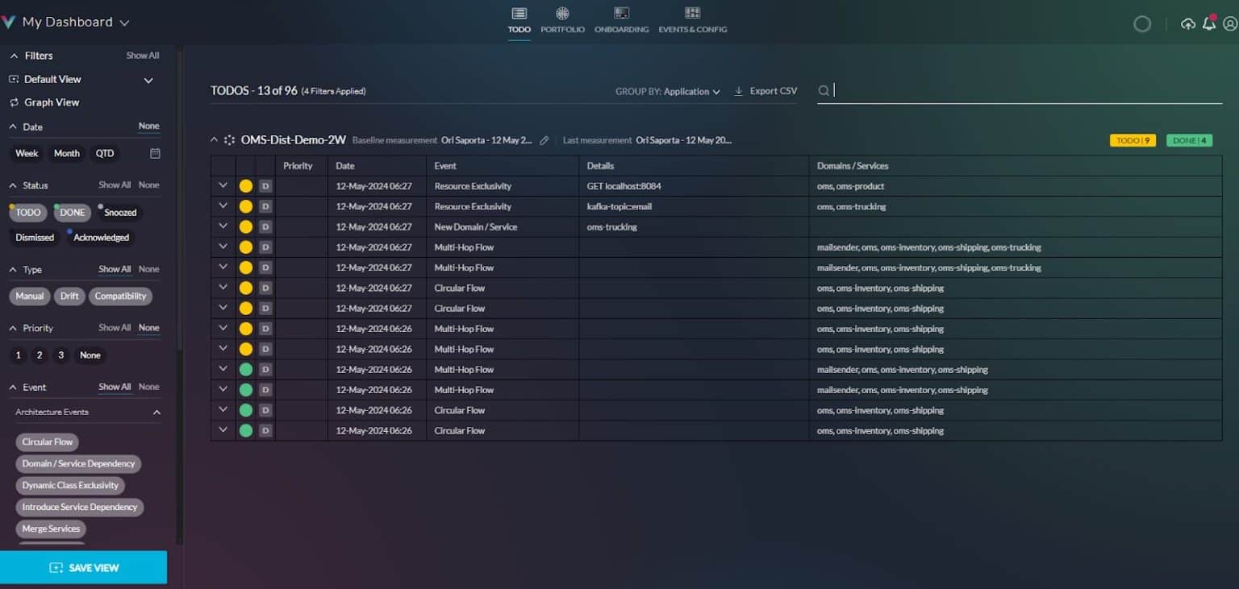Click the pencil icon beside baseline measurement
The image size is (1239, 589).
tap(544, 140)
